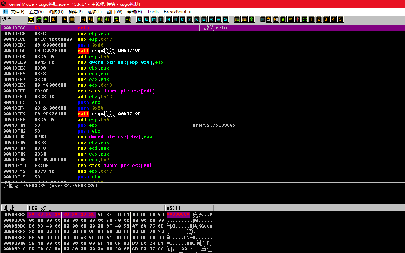The width and height of the screenshot is (405, 253).
Task: Select the pop ebx instruction
Action: pos(88,125)
